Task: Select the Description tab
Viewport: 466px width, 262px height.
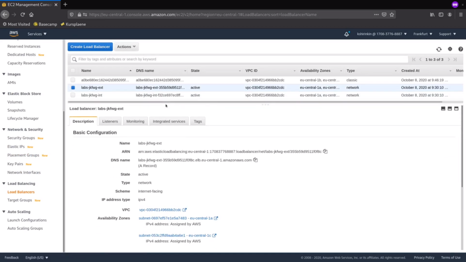Action: coord(83,121)
